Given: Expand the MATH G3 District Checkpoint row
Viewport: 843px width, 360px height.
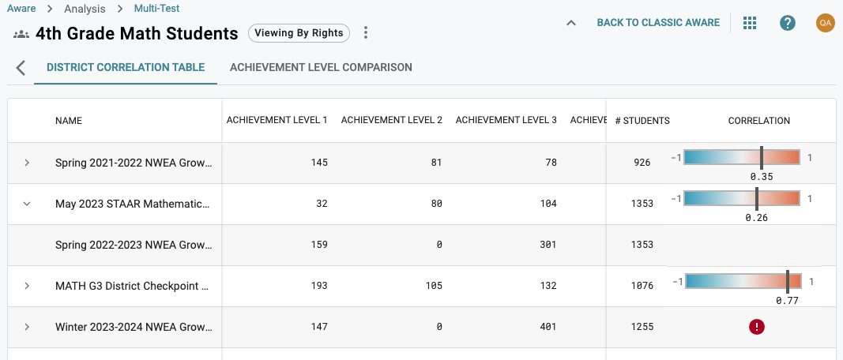Looking at the screenshot, I should pos(27,286).
